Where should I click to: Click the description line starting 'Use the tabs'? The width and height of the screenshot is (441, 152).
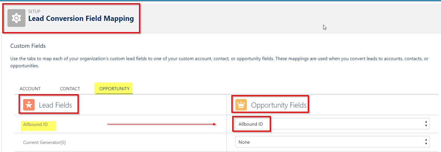tap(219, 59)
